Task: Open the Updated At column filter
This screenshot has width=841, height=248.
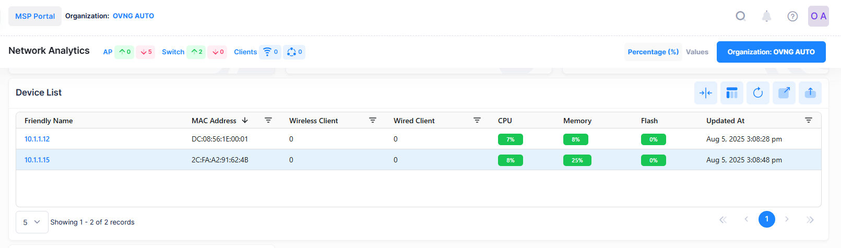Action: pyautogui.click(x=808, y=121)
